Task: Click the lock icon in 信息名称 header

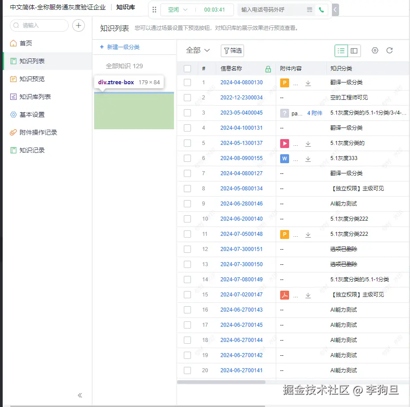Action: [x=268, y=69]
